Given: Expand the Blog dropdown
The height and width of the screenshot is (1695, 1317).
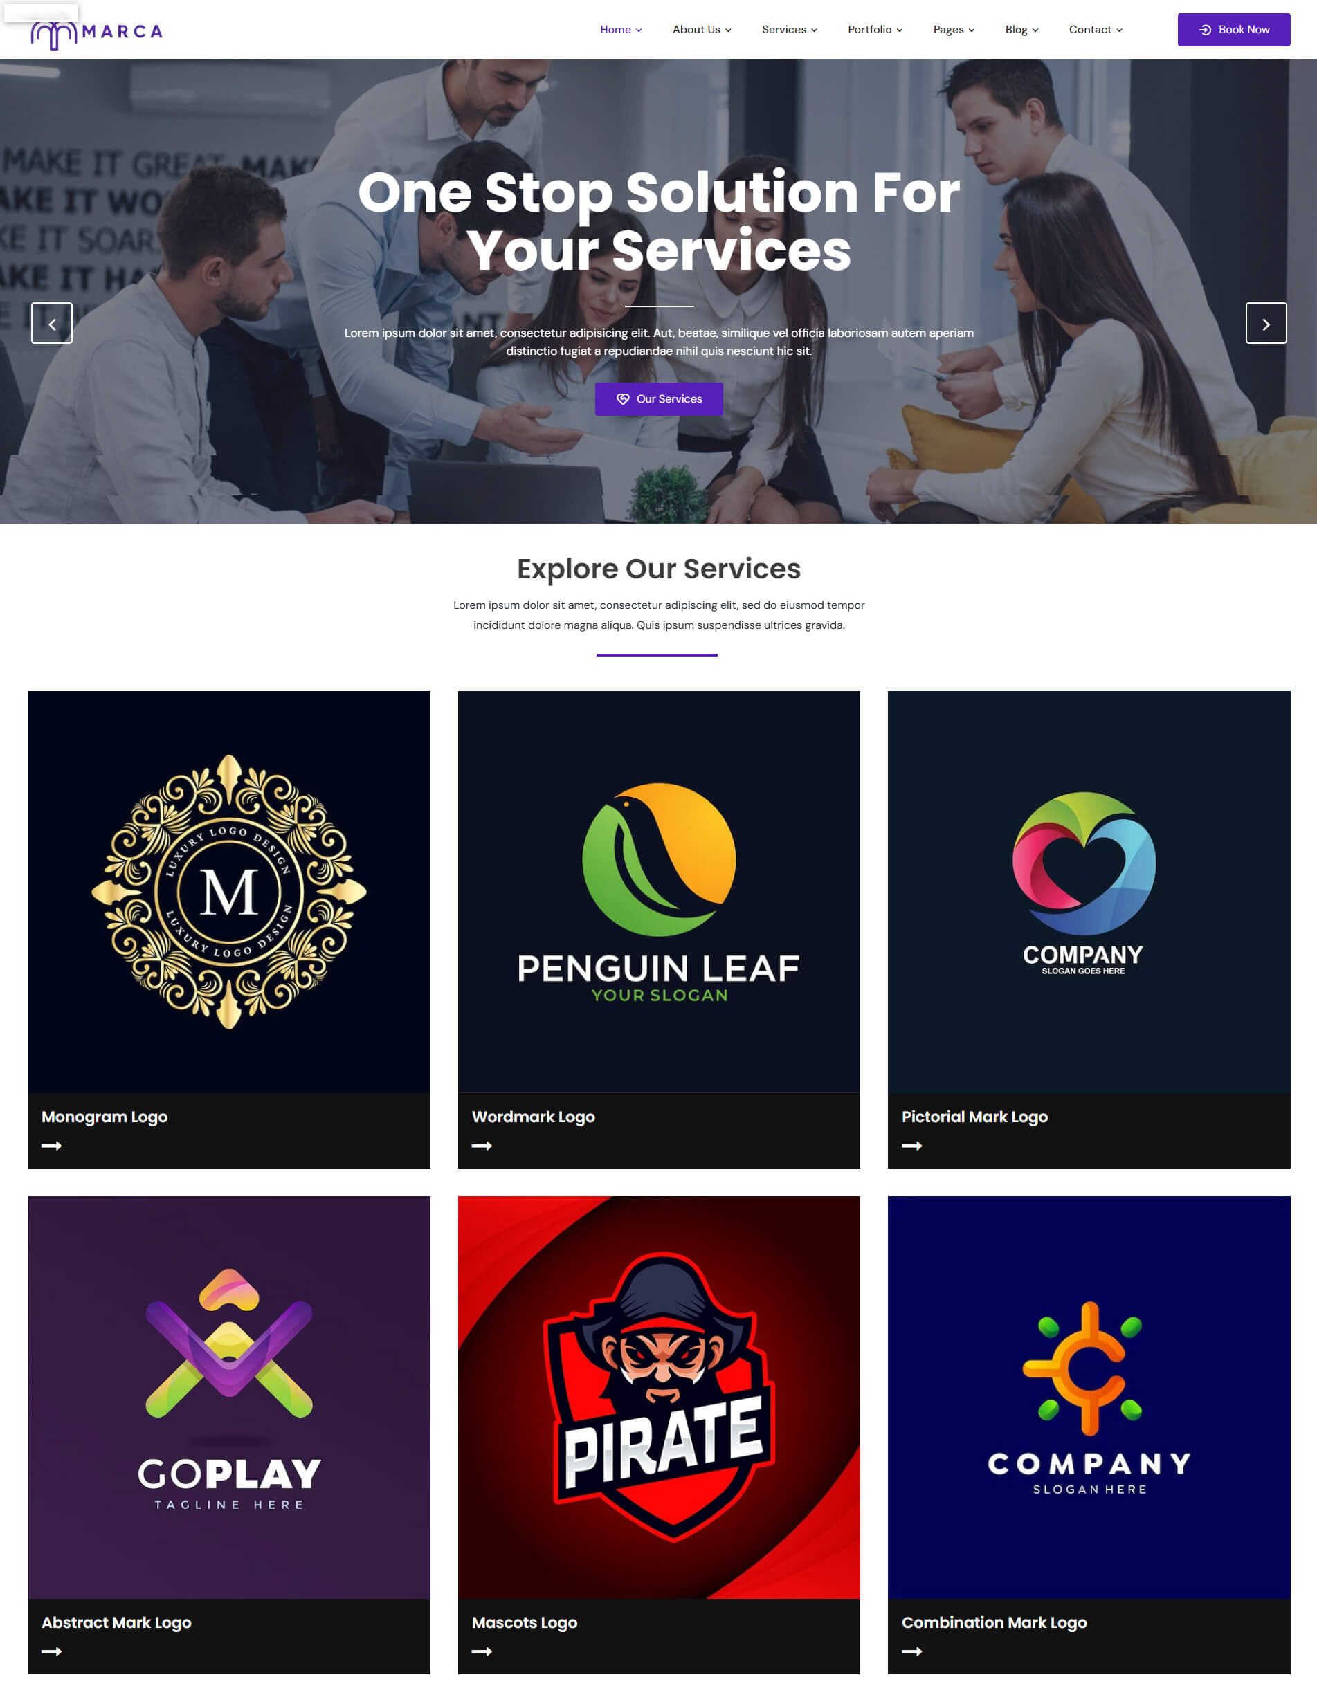Looking at the screenshot, I should 1021,30.
